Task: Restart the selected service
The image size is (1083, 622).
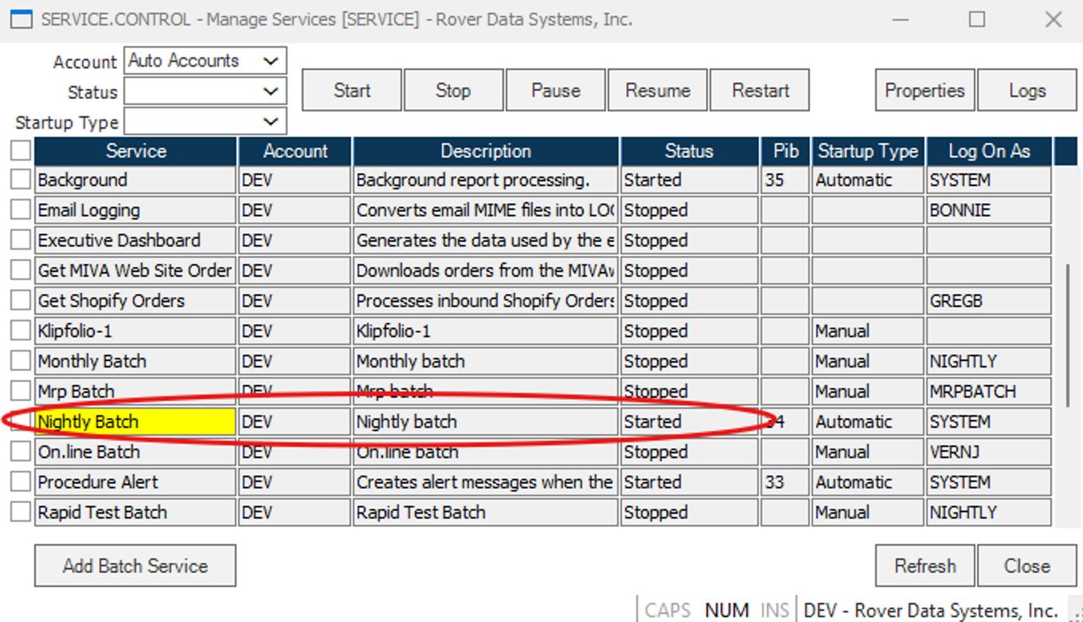Action: pyautogui.click(x=760, y=91)
